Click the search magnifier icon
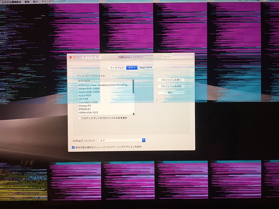Image resolution: width=279 pixels, height=209 pixels. [x=165, y=57]
